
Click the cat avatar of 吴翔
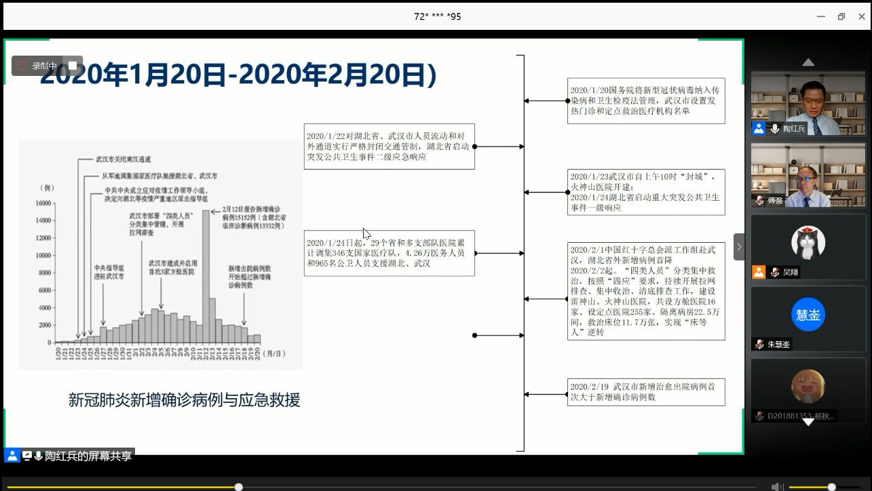click(808, 242)
